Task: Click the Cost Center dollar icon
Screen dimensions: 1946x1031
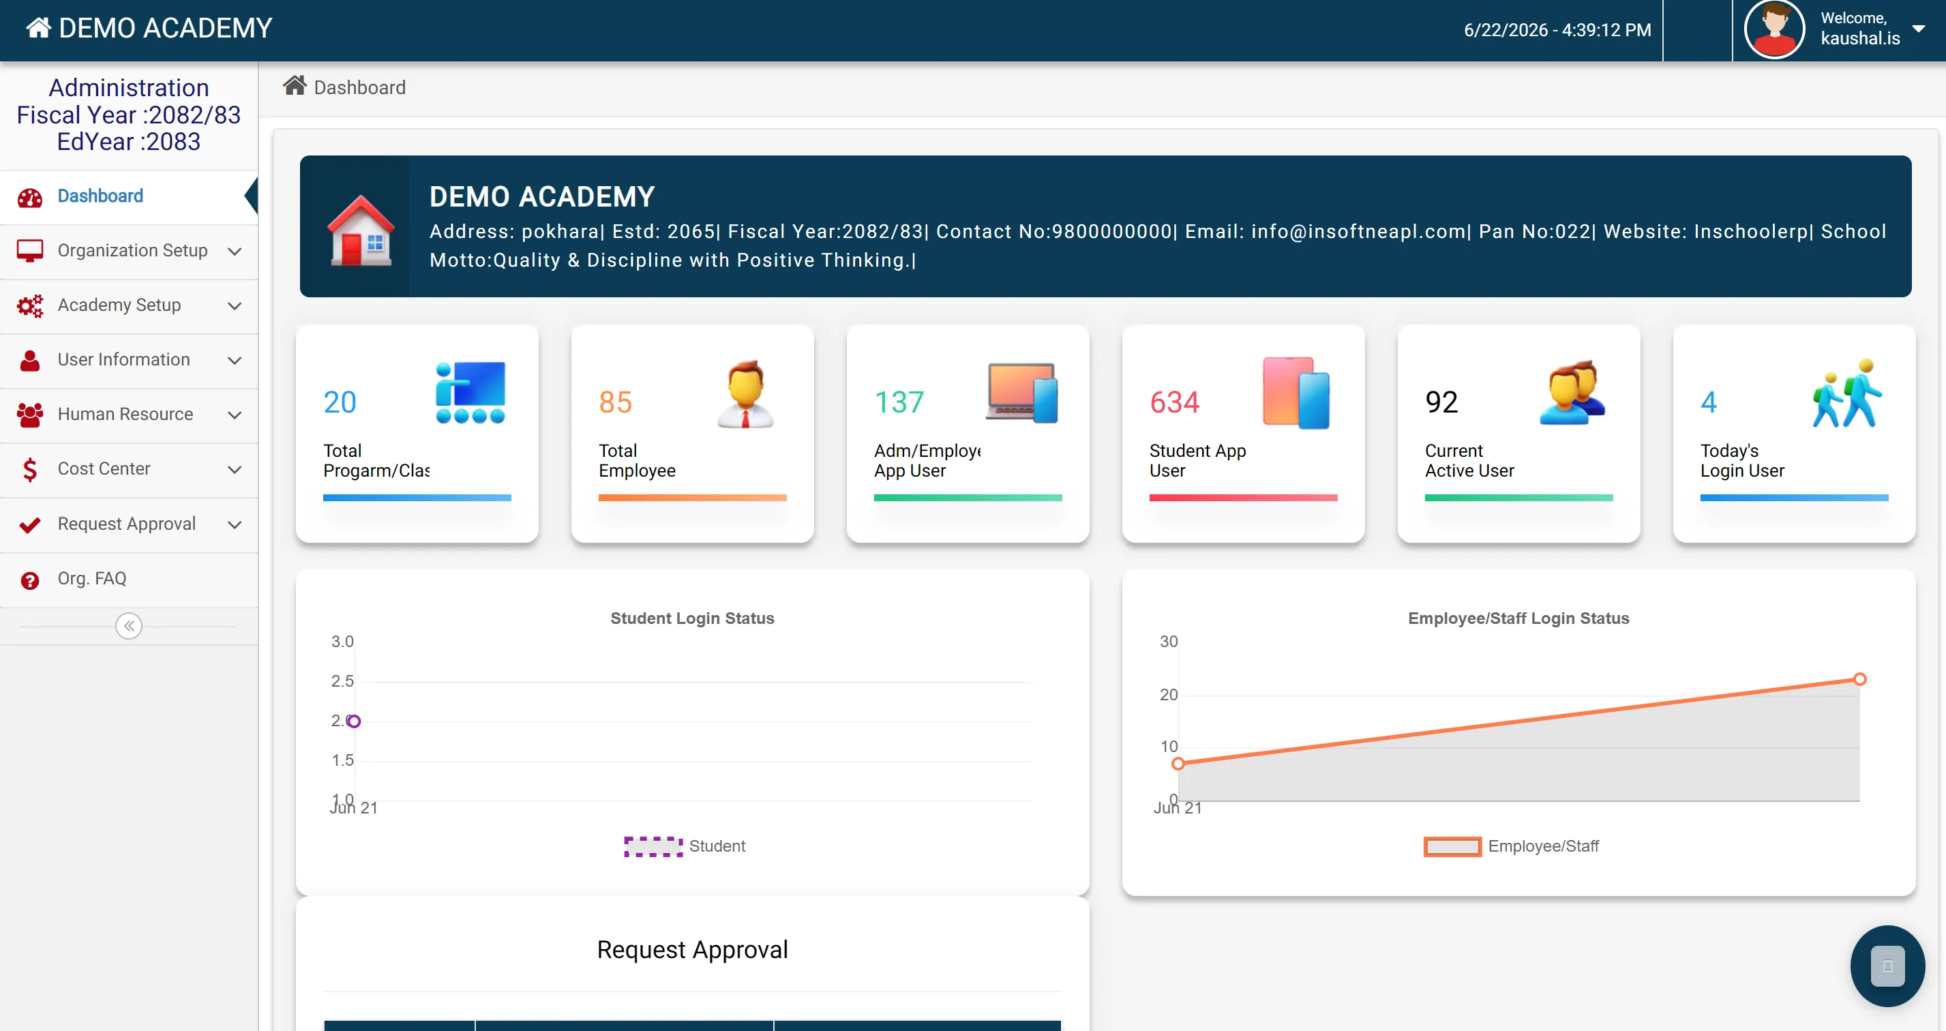Action: tap(30, 470)
